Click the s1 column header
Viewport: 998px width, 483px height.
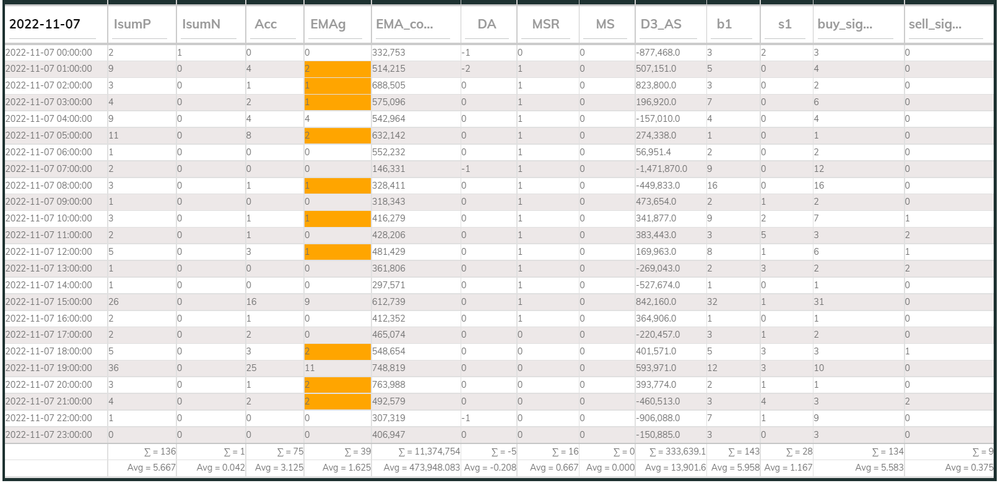click(786, 24)
